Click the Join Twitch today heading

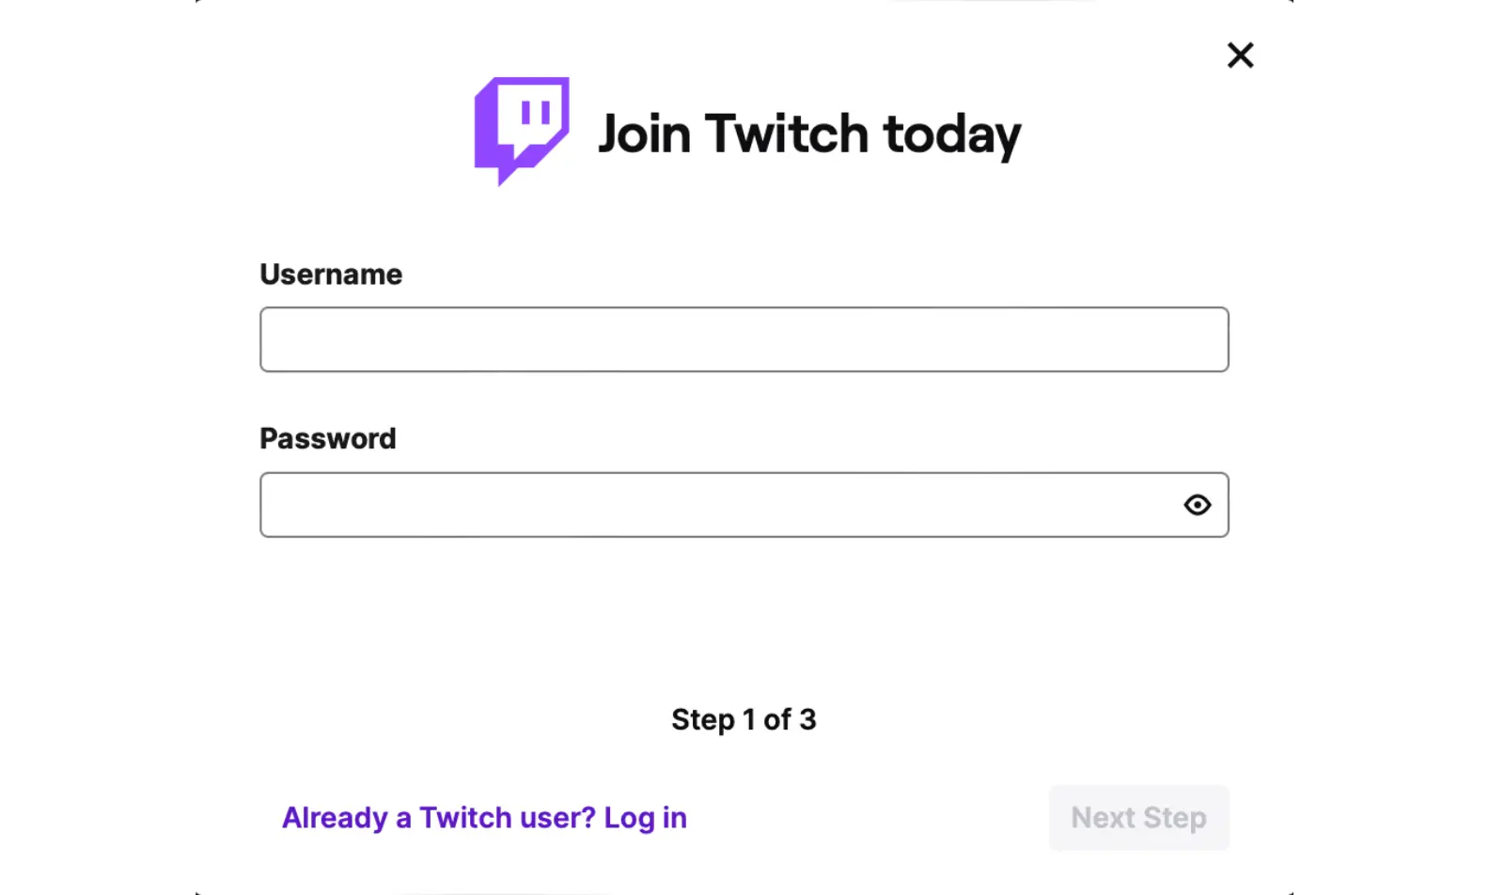pyautogui.click(x=808, y=132)
